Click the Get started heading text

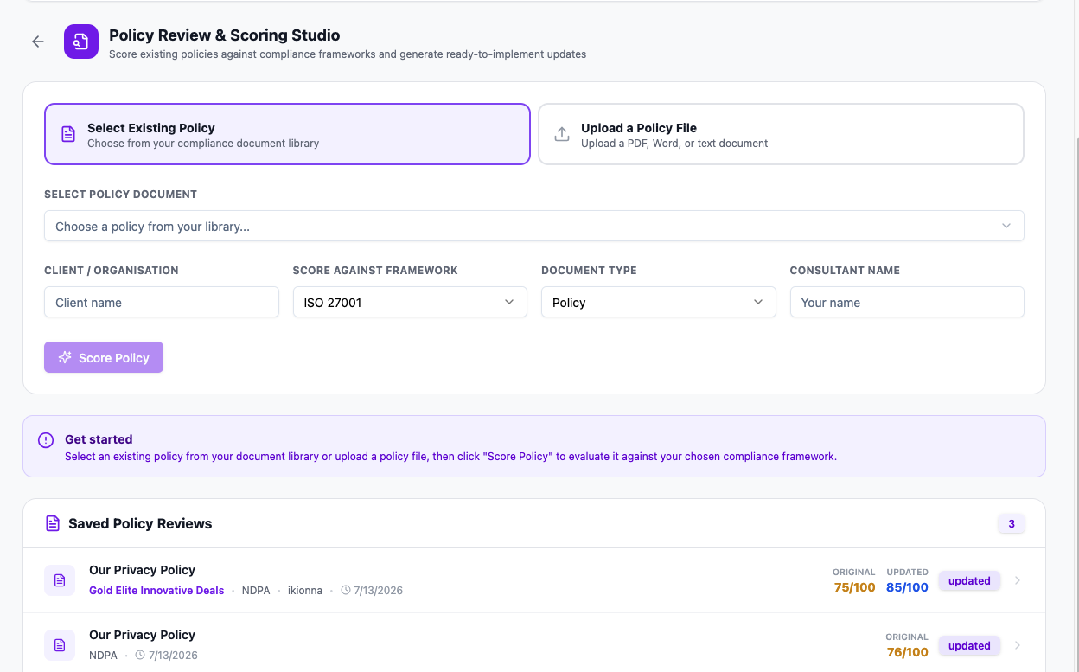click(99, 439)
